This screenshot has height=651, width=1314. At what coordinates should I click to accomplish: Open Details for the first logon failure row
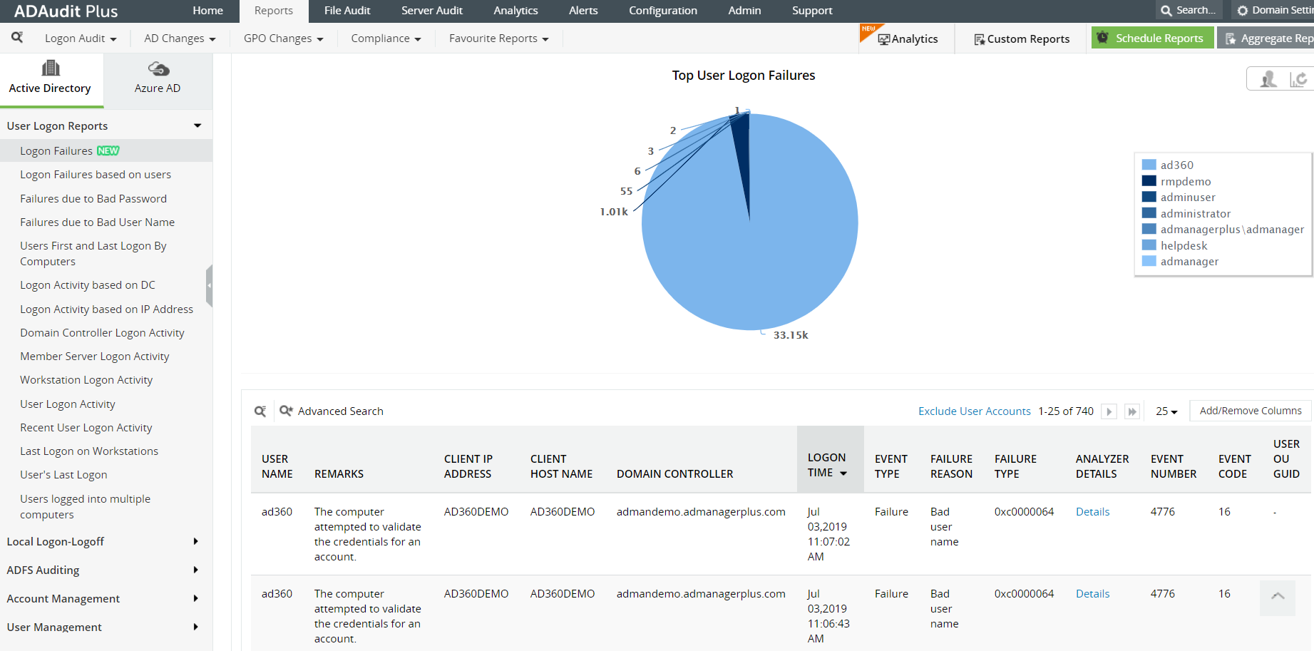(1092, 511)
